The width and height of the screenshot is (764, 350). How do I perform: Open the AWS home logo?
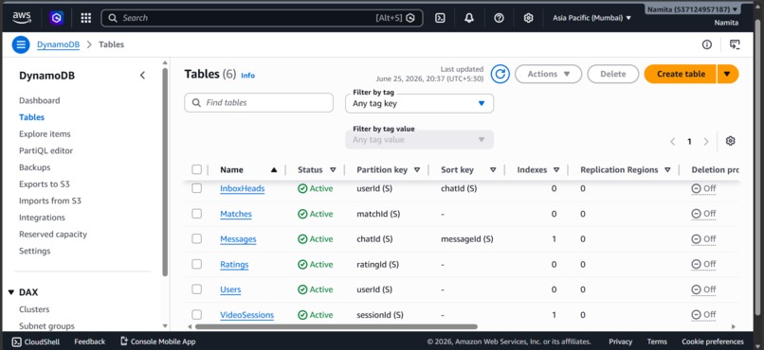[x=22, y=18]
